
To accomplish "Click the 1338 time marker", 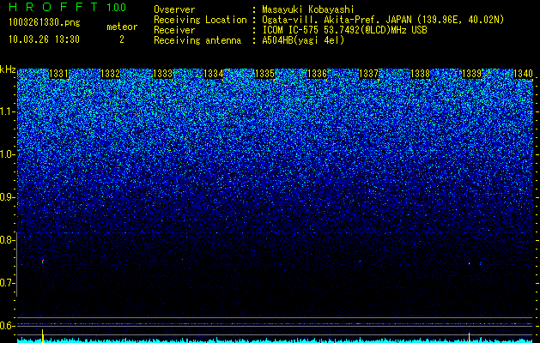I will (420, 74).
